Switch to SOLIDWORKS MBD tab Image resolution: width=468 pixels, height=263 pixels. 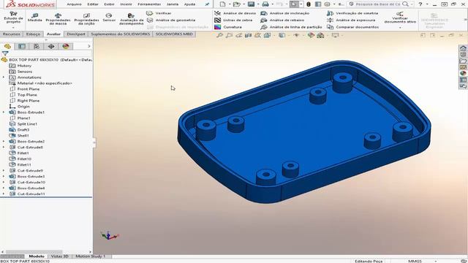pos(174,34)
